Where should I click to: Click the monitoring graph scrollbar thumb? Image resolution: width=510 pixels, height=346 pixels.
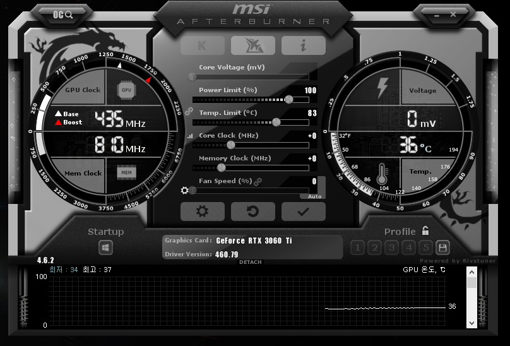(x=471, y=282)
